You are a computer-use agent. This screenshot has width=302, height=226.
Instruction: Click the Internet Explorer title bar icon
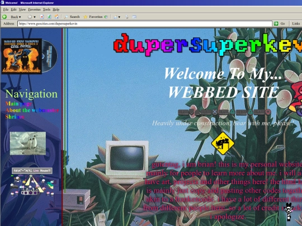tap(2, 2)
